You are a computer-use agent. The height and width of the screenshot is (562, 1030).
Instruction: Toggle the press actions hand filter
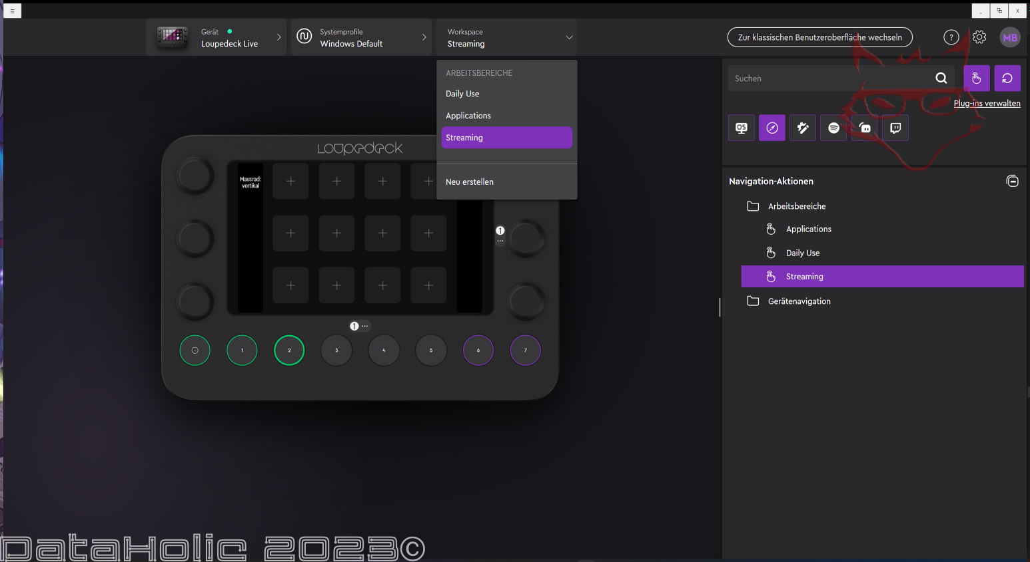[x=977, y=78]
